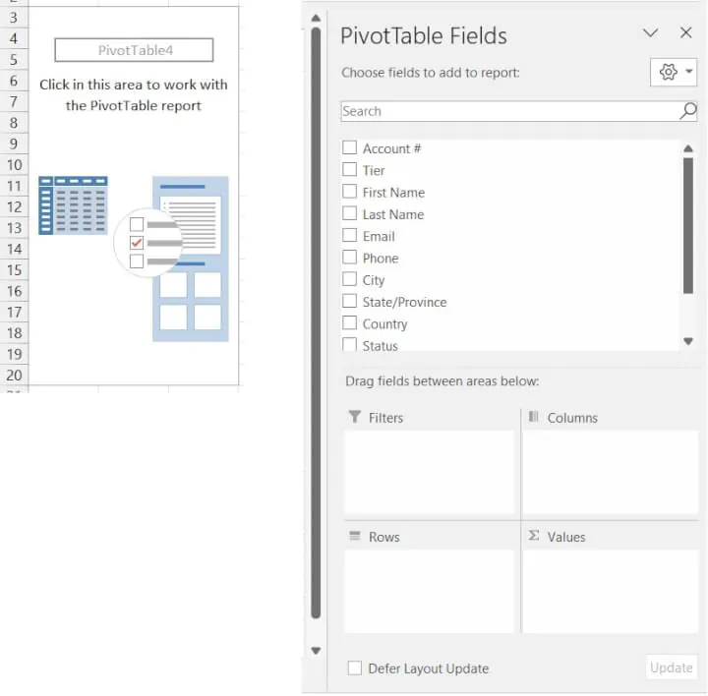Click the PivotTable Fields title

coord(424,35)
